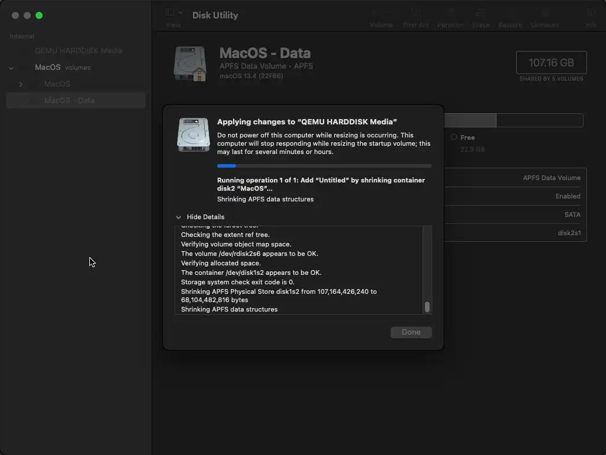This screenshot has width=606, height=455.
Task: Click the MacOS - Data volume drive icon
Action: tap(190, 63)
